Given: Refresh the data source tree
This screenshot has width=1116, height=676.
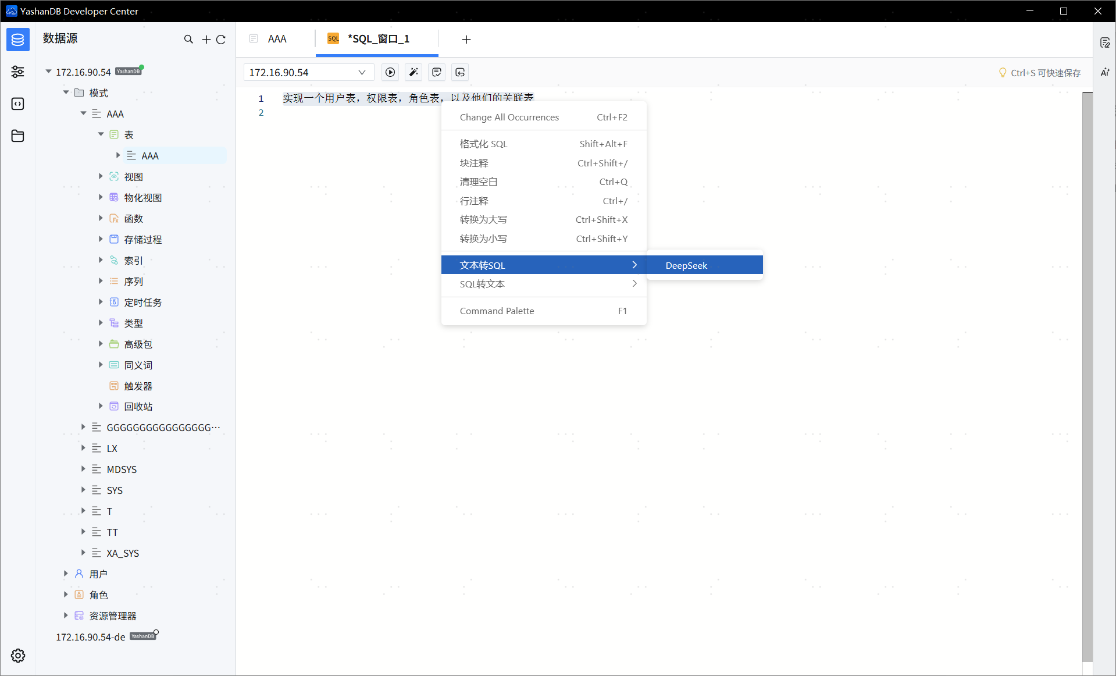Looking at the screenshot, I should click(x=221, y=39).
